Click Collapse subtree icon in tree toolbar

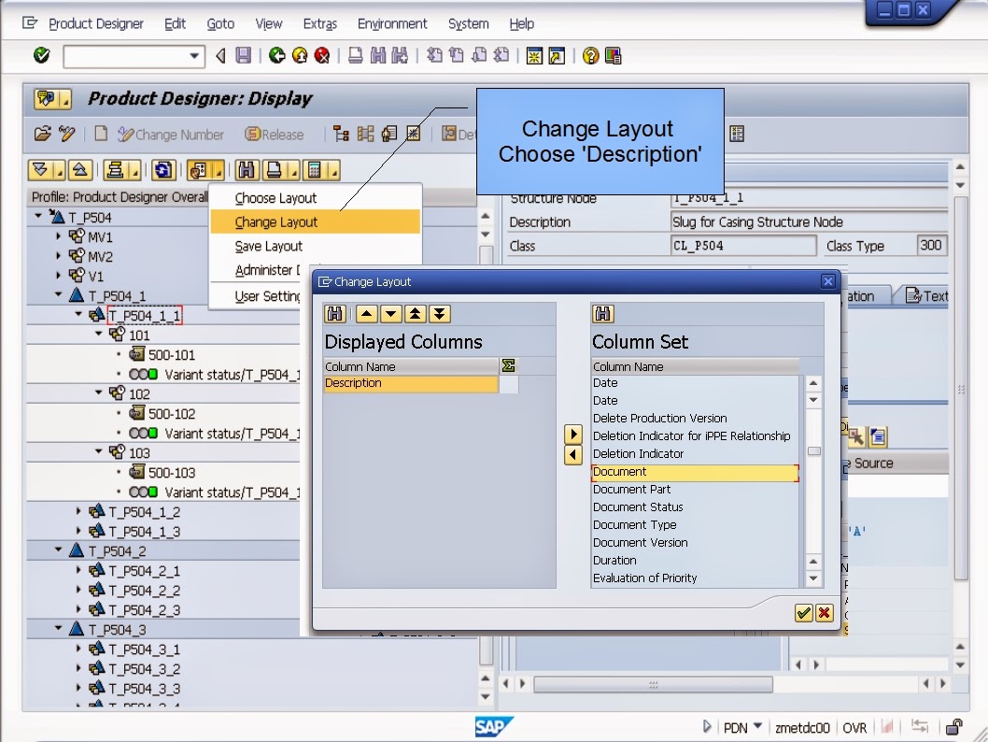tap(80, 170)
